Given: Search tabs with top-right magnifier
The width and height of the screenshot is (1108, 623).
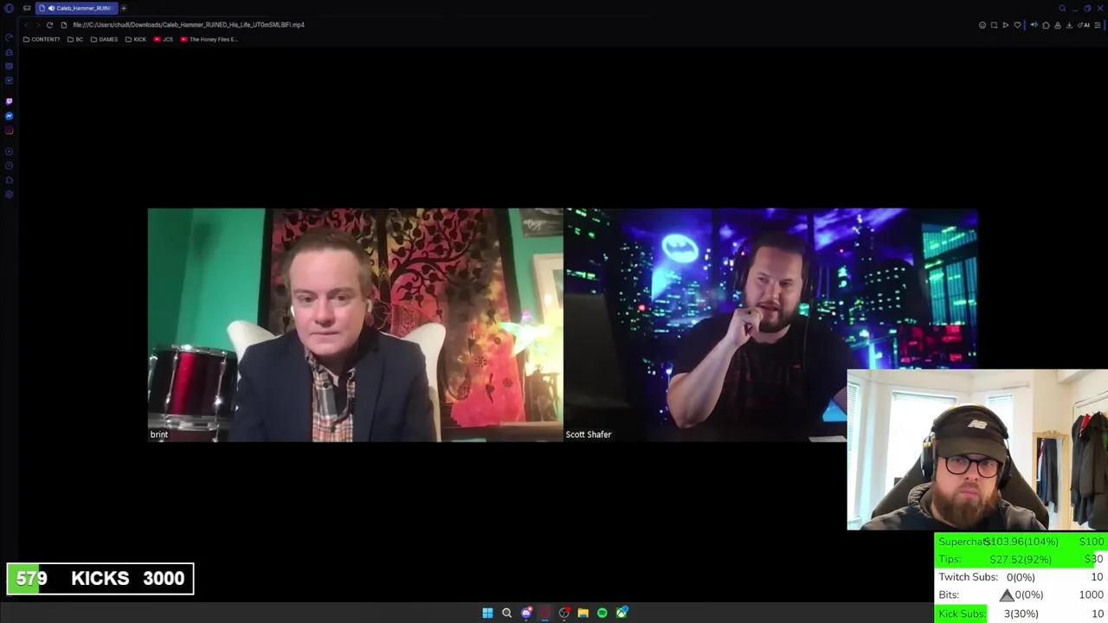Looking at the screenshot, I should click(x=1062, y=8).
